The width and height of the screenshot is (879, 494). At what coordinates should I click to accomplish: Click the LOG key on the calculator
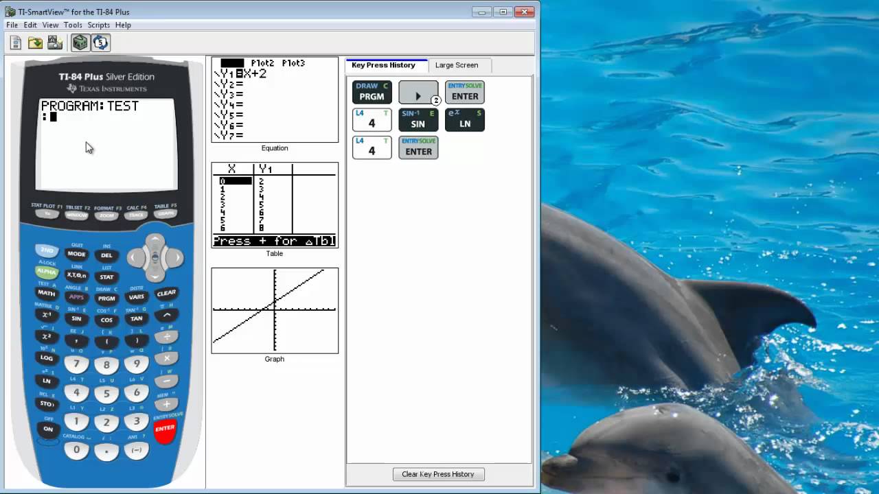46,358
